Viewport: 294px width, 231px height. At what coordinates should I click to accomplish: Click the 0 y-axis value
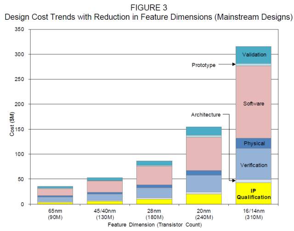(x=23, y=204)
